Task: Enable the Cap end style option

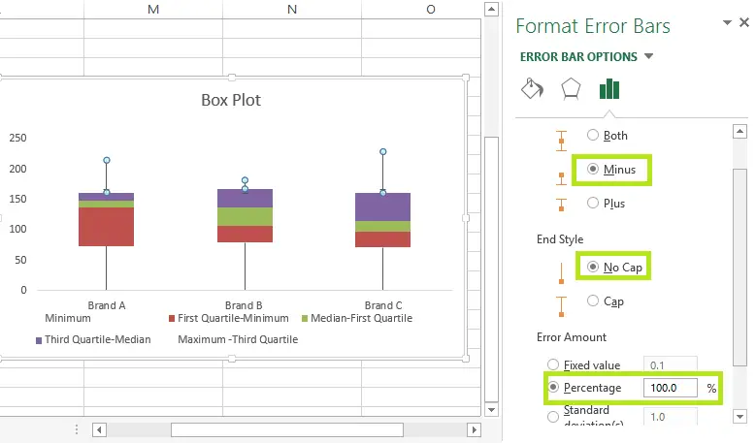Action: click(x=593, y=301)
